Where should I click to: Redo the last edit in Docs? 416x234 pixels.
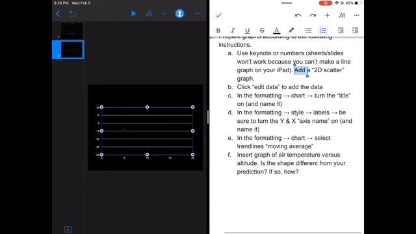coord(313,16)
